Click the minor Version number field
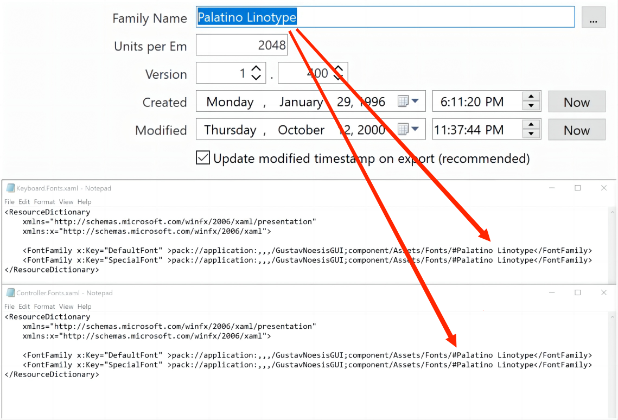 pyautogui.click(x=313, y=73)
